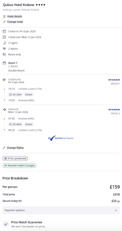Viewport: 122px width, 231px height.
Task: Click the Verified by Ryanair logo
Action: tap(61, 138)
